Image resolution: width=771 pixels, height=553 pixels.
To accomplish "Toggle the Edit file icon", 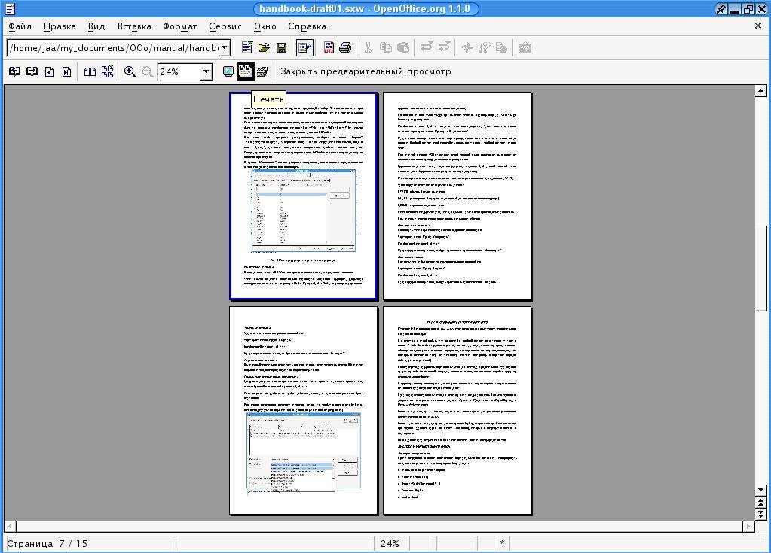I will 304,47.
